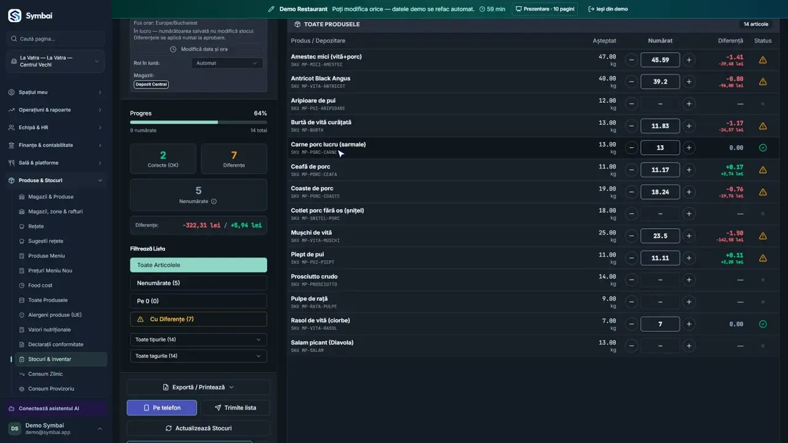Increase count for Aripioare de pui with plus
The height and width of the screenshot is (443, 788).
689,104
